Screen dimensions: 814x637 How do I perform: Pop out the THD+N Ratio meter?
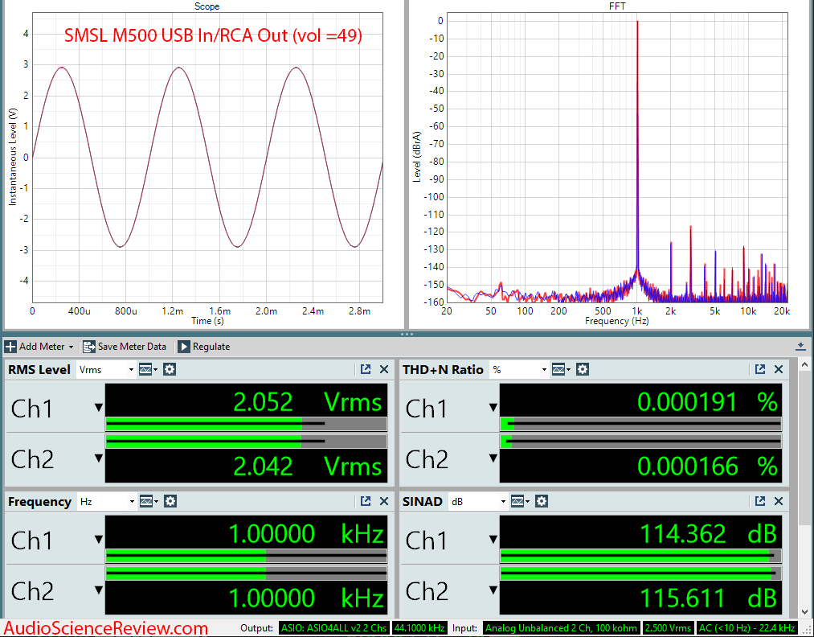tap(760, 369)
